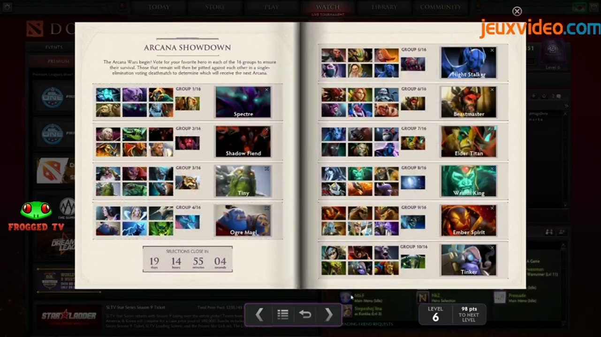601x337 pixels.
Task: Open the COMMUNITY tab
Action: 440,7
